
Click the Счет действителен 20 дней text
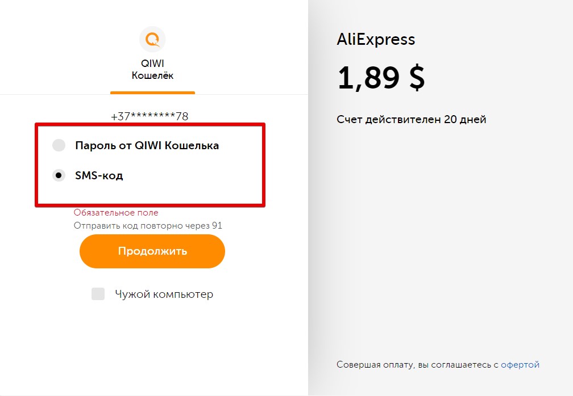point(411,120)
